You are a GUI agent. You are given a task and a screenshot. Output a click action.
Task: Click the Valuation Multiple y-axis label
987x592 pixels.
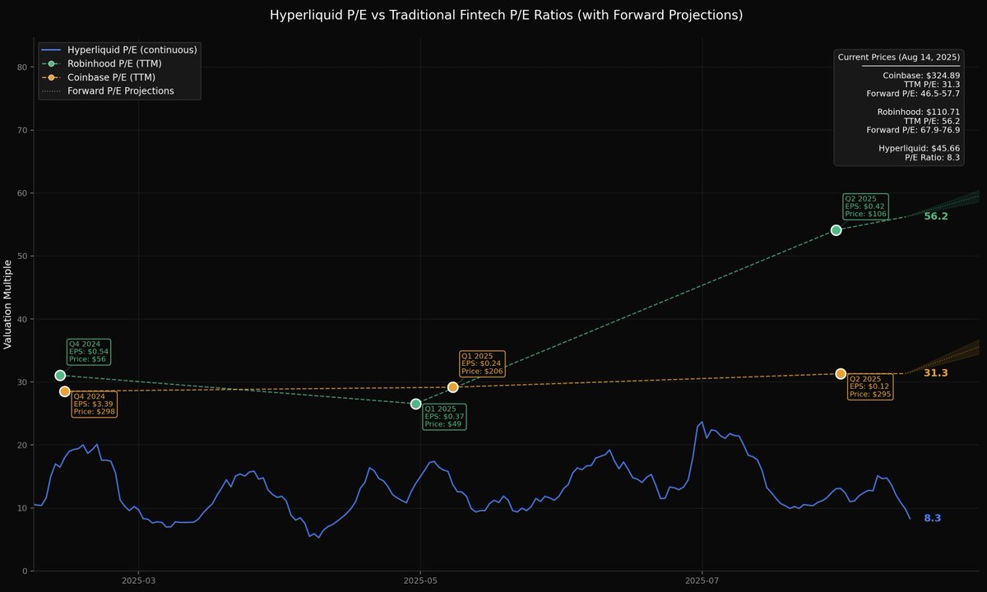point(7,303)
